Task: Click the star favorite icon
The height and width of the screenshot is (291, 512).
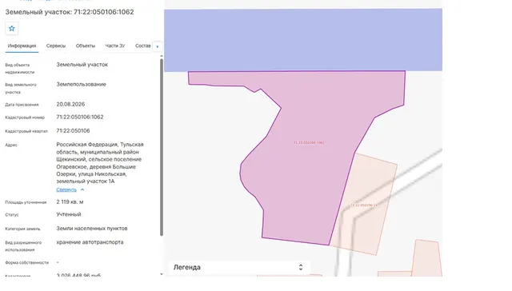Action: click(x=12, y=29)
